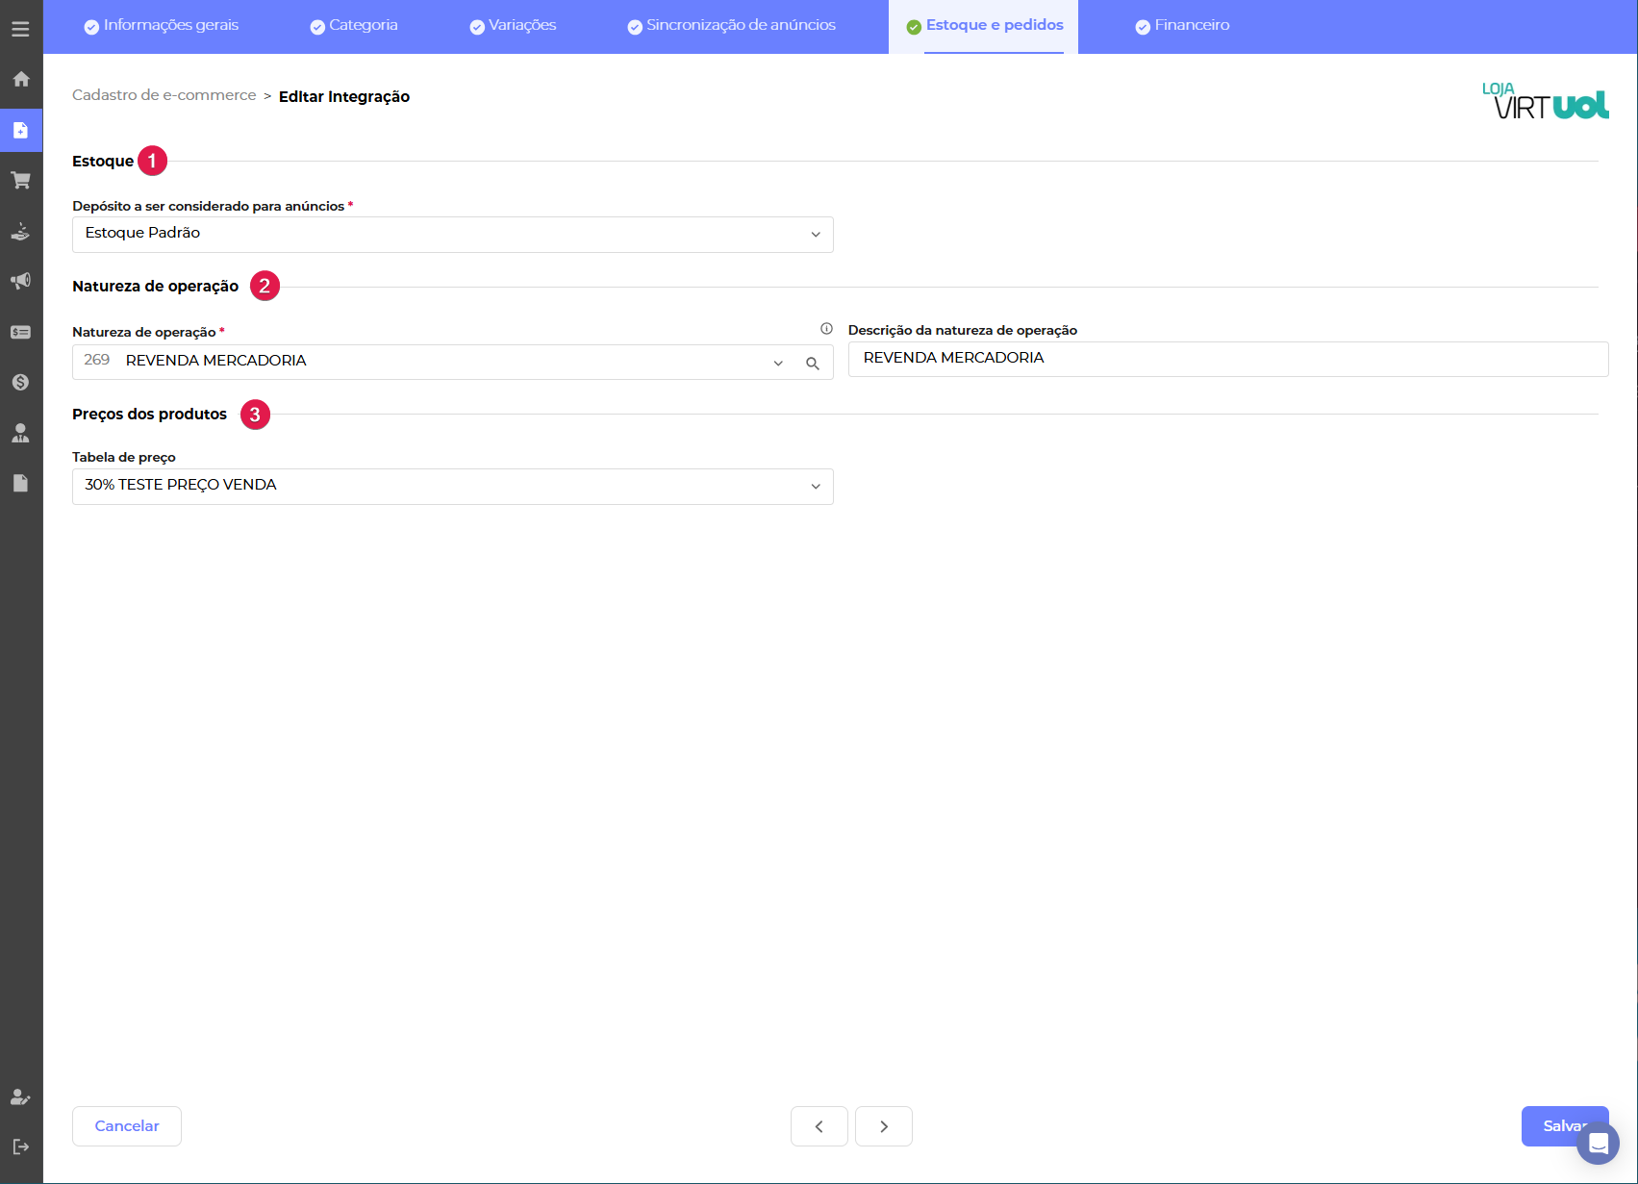Expand the Natureza de operação dropdown arrow
This screenshot has height=1184, width=1638.
pos(778,364)
